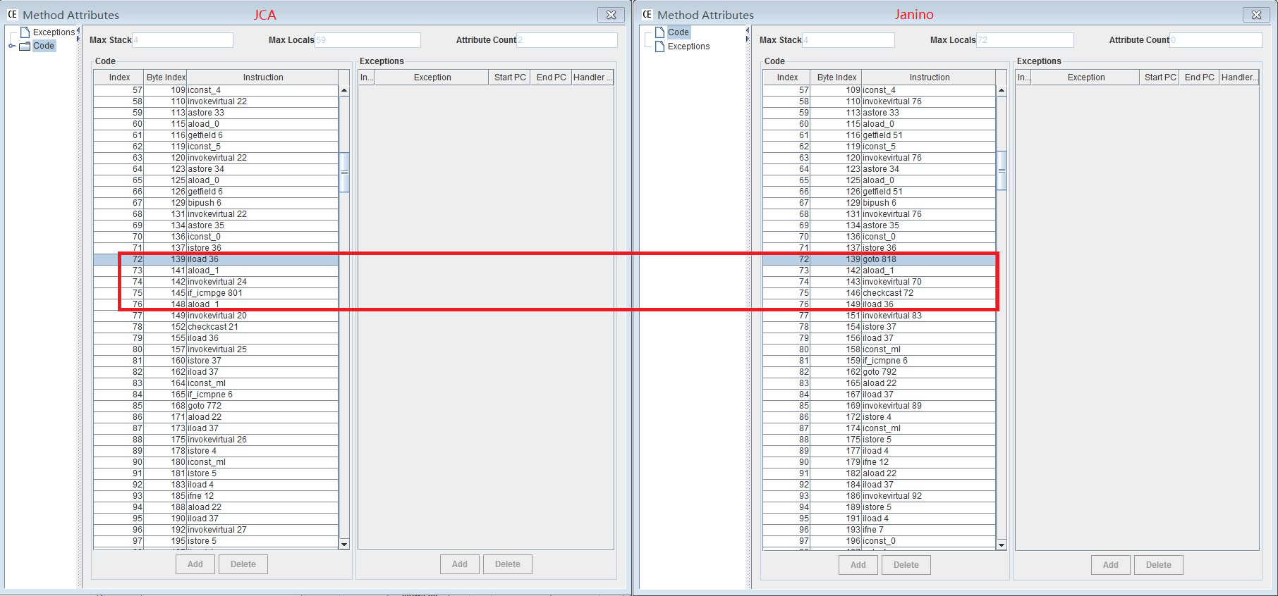Click CE app icon in JCA title bar

click(x=12, y=14)
